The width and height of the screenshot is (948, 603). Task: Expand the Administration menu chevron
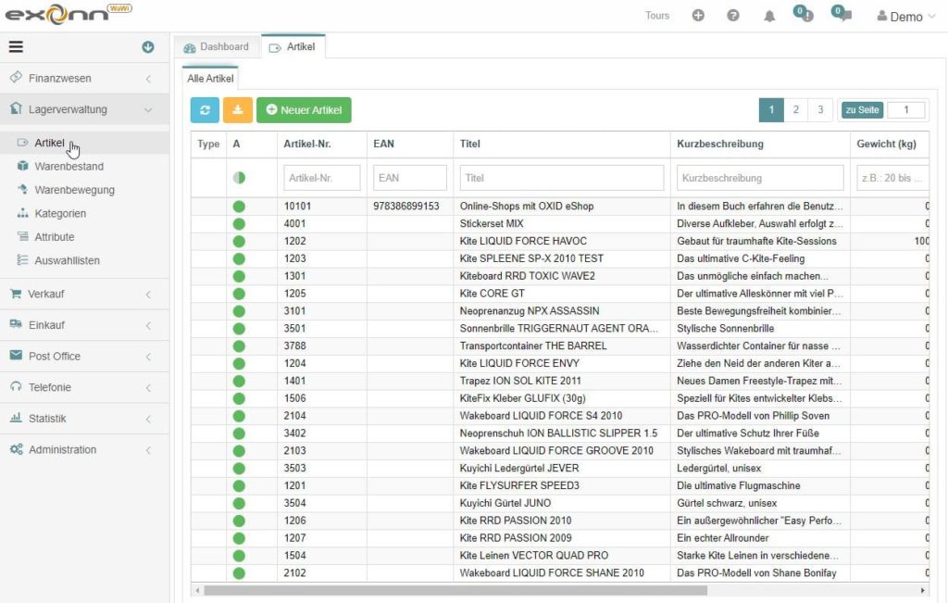coord(148,450)
